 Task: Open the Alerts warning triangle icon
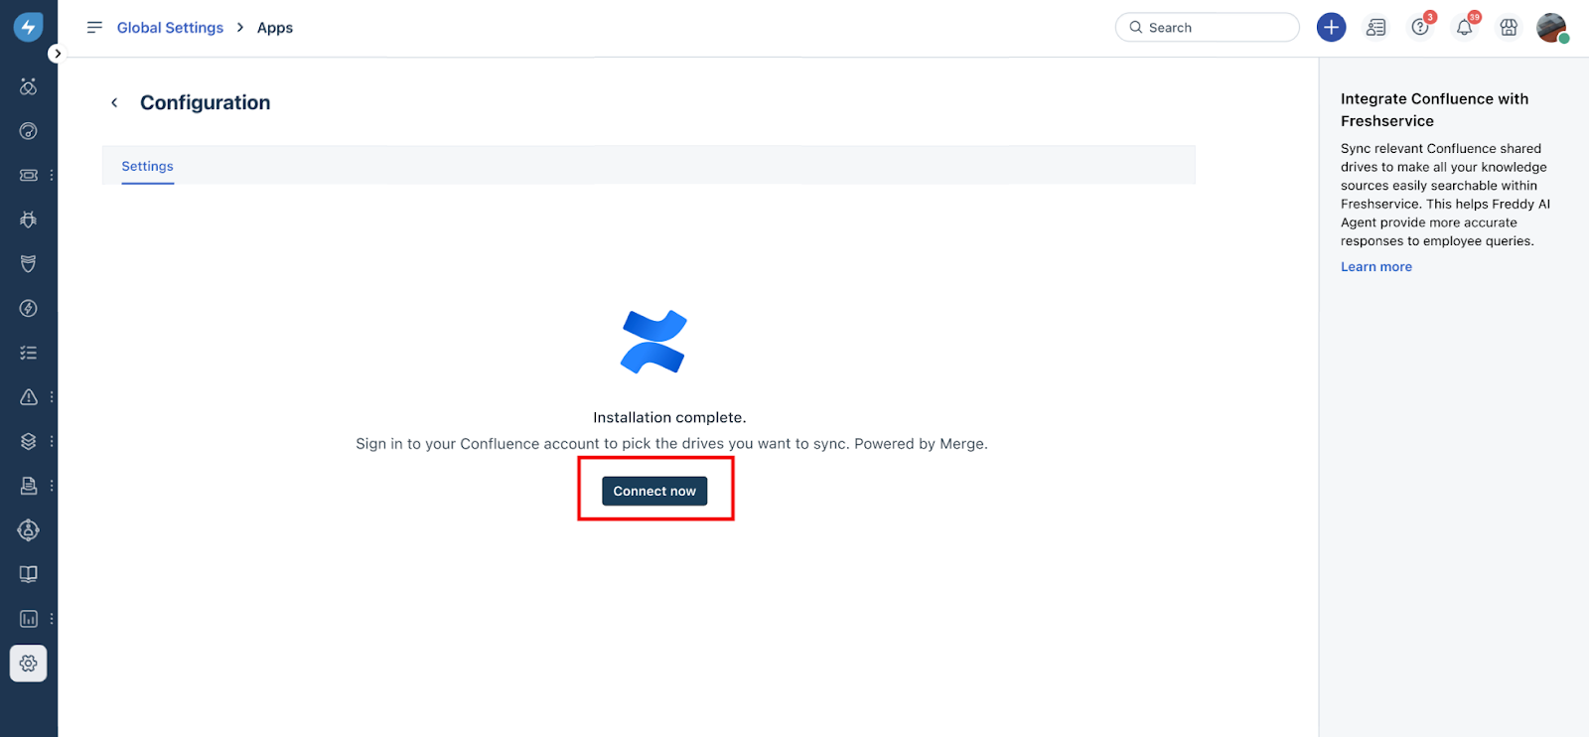coord(29,396)
